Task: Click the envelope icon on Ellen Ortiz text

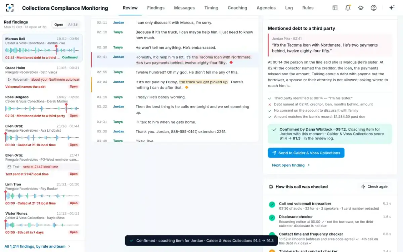Action: (9, 167)
